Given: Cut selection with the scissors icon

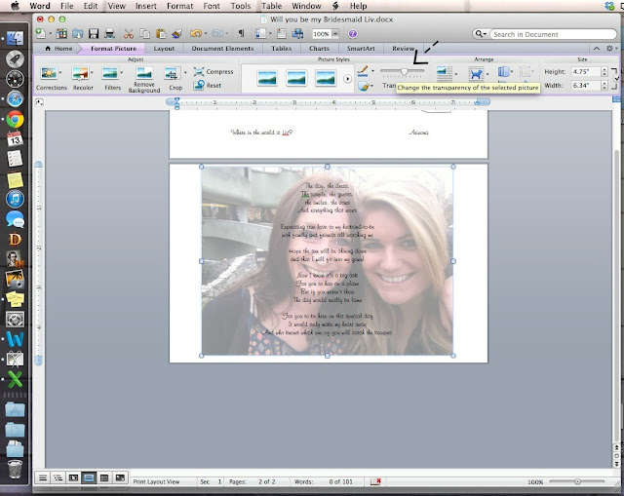Looking at the screenshot, I should pyautogui.click(x=128, y=34).
